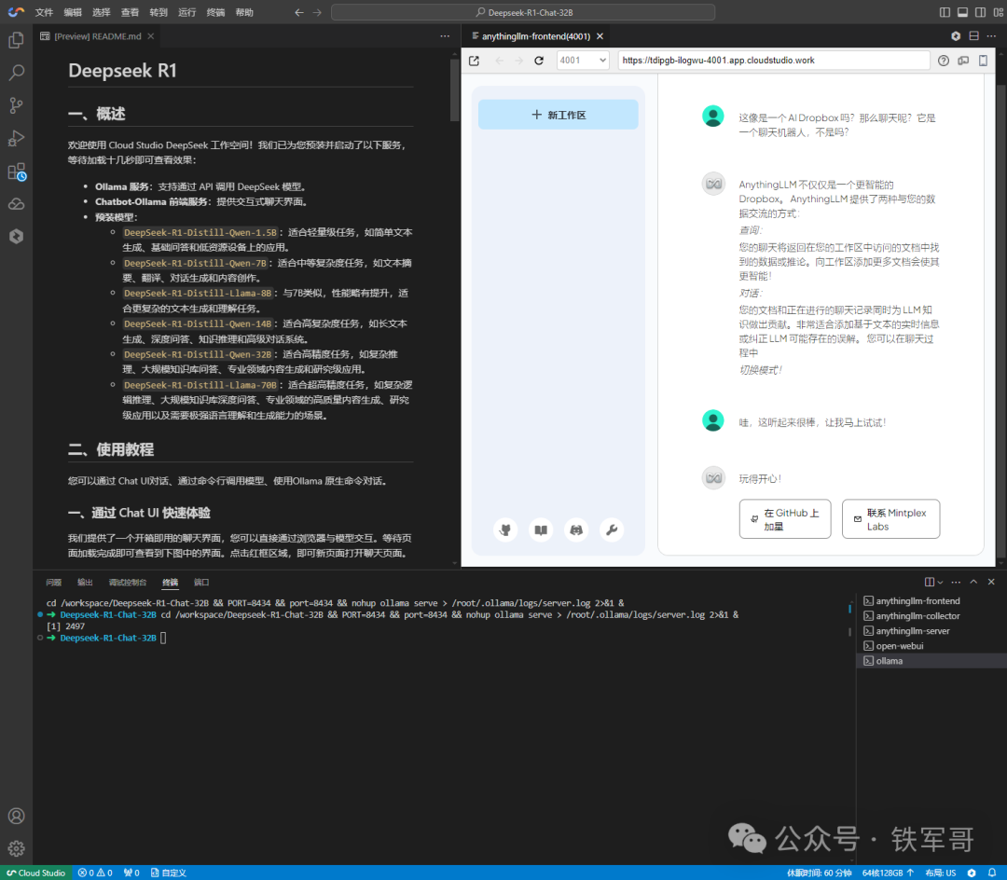Select the open-webui terminal
This screenshot has width=1007, height=880.
[931, 646]
